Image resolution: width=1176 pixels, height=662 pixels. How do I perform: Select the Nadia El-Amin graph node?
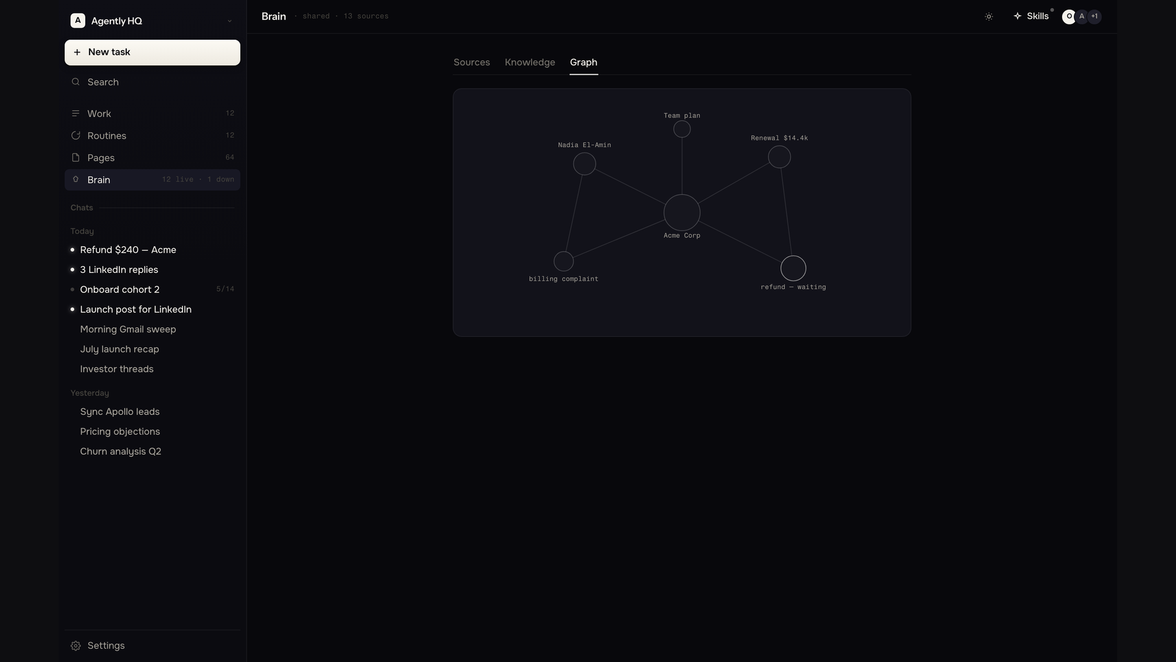(x=584, y=164)
